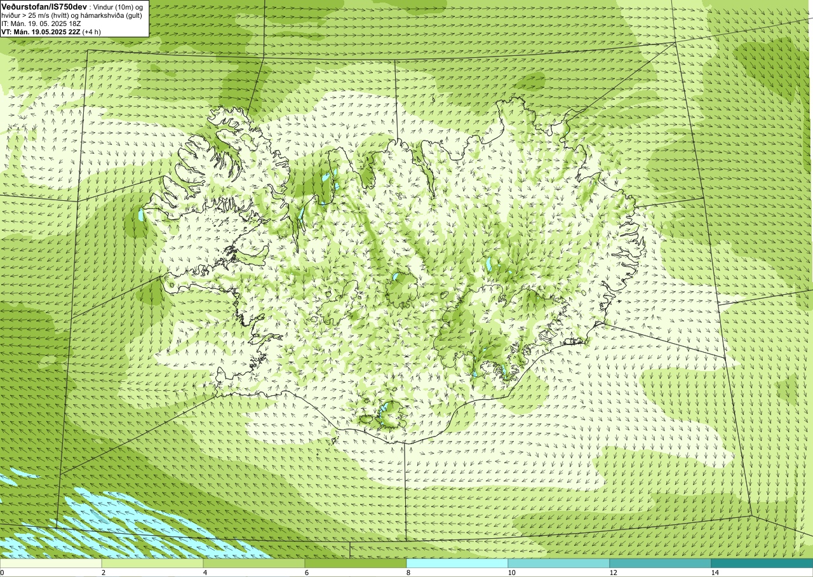The width and height of the screenshot is (813, 577).
Task: Click the light green 2–4 m/s legend swatch
Action: pyautogui.click(x=152, y=563)
